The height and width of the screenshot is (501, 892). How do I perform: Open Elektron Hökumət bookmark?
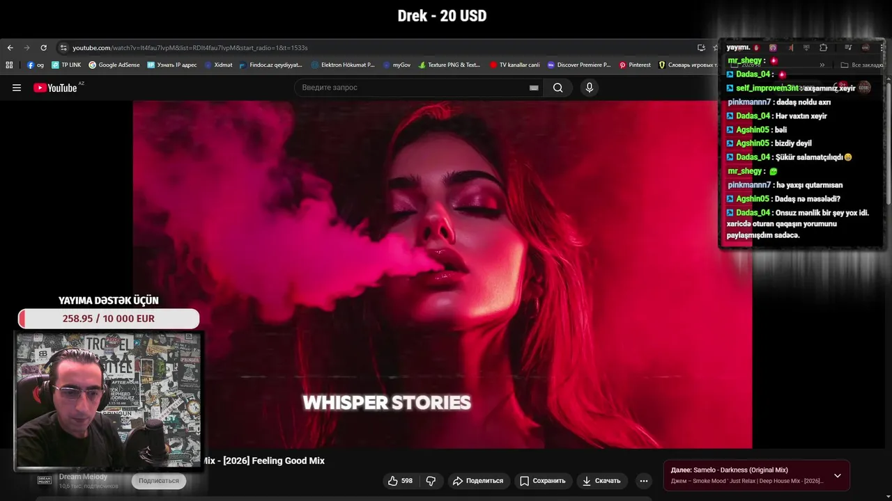(343, 65)
